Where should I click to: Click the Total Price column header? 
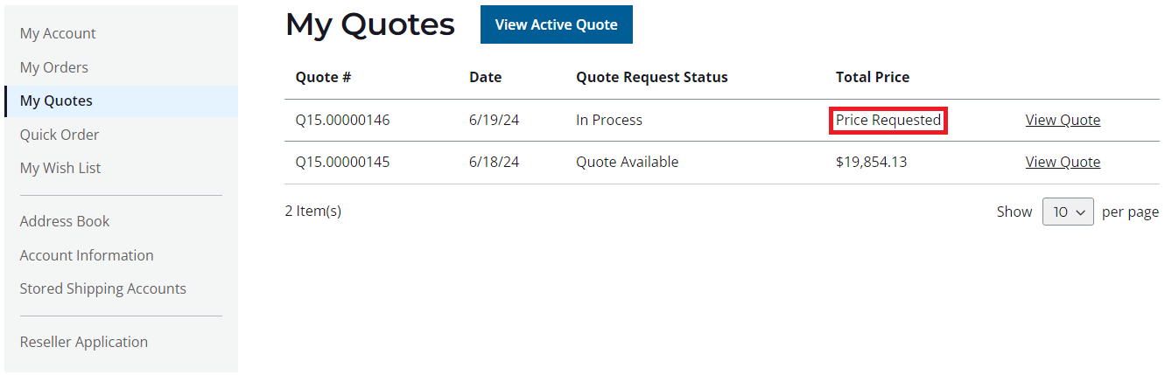pyautogui.click(x=872, y=77)
